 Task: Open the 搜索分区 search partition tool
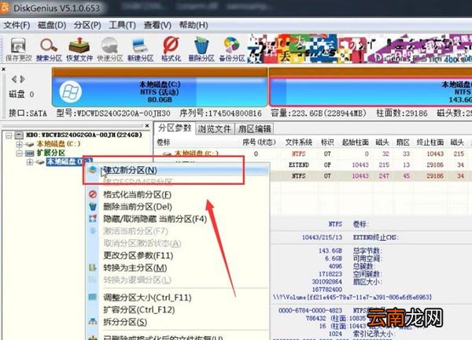(49, 49)
